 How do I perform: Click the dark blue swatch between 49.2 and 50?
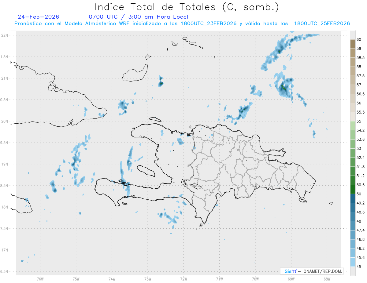[x=353, y=198]
